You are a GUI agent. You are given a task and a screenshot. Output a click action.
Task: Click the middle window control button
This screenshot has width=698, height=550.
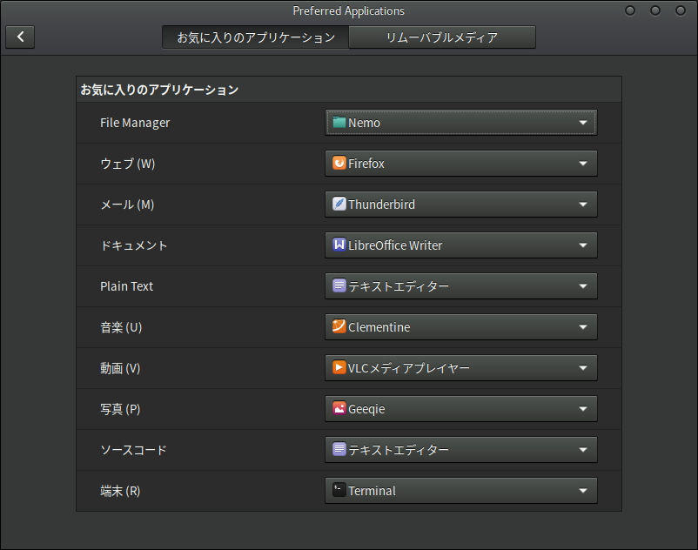[x=655, y=10]
